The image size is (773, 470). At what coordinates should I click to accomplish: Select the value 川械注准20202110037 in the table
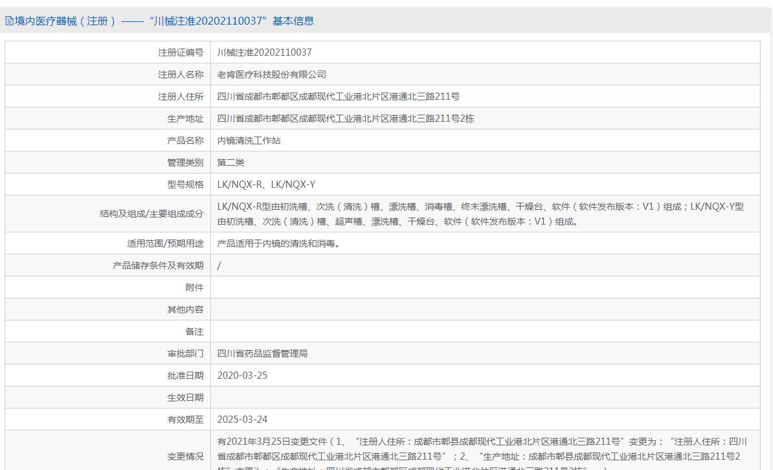click(x=264, y=52)
